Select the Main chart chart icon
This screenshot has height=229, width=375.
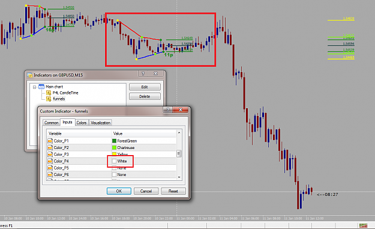pyautogui.click(x=41, y=87)
